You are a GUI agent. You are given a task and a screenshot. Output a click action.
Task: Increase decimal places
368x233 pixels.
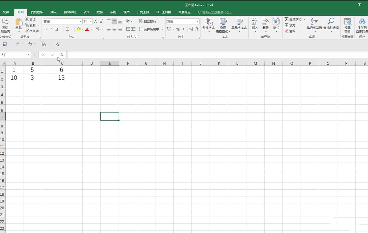191,29
